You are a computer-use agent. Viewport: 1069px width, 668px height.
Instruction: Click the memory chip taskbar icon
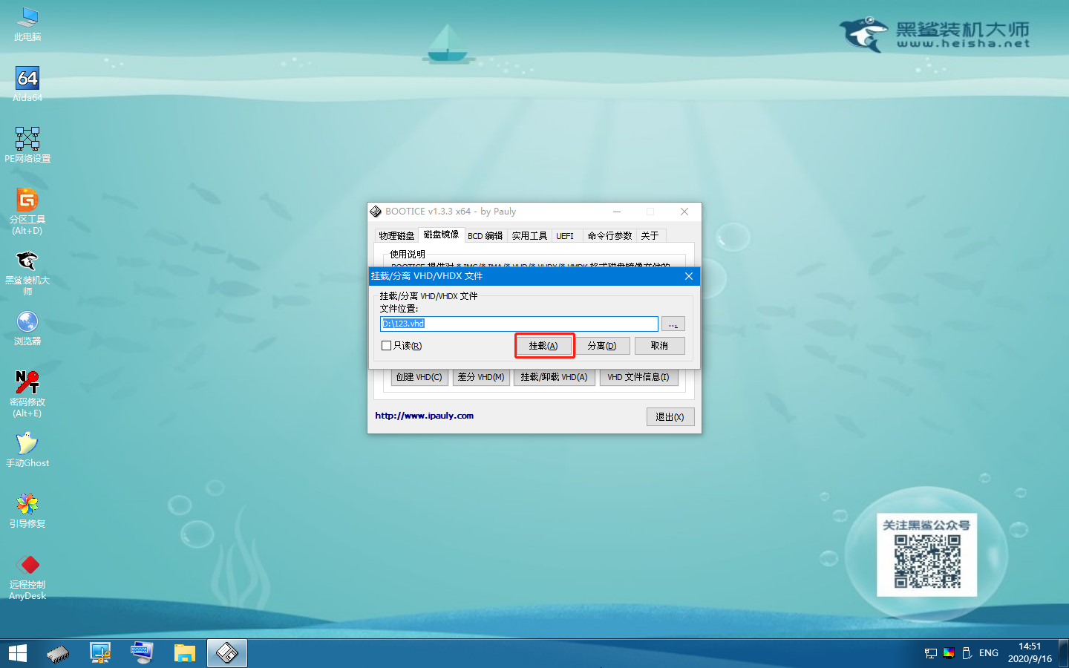click(58, 653)
